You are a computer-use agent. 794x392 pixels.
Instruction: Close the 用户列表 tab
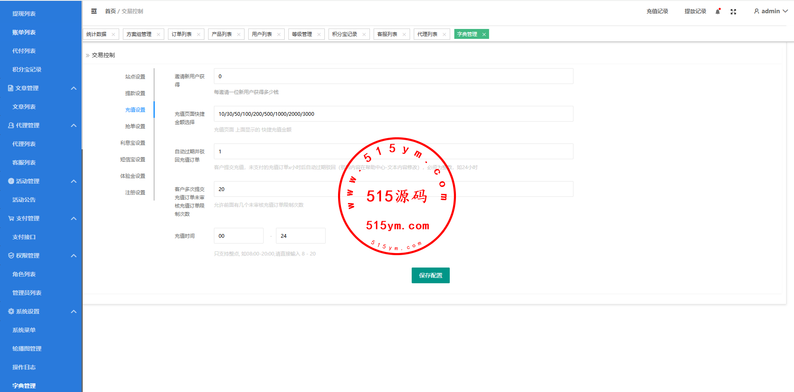click(x=279, y=34)
